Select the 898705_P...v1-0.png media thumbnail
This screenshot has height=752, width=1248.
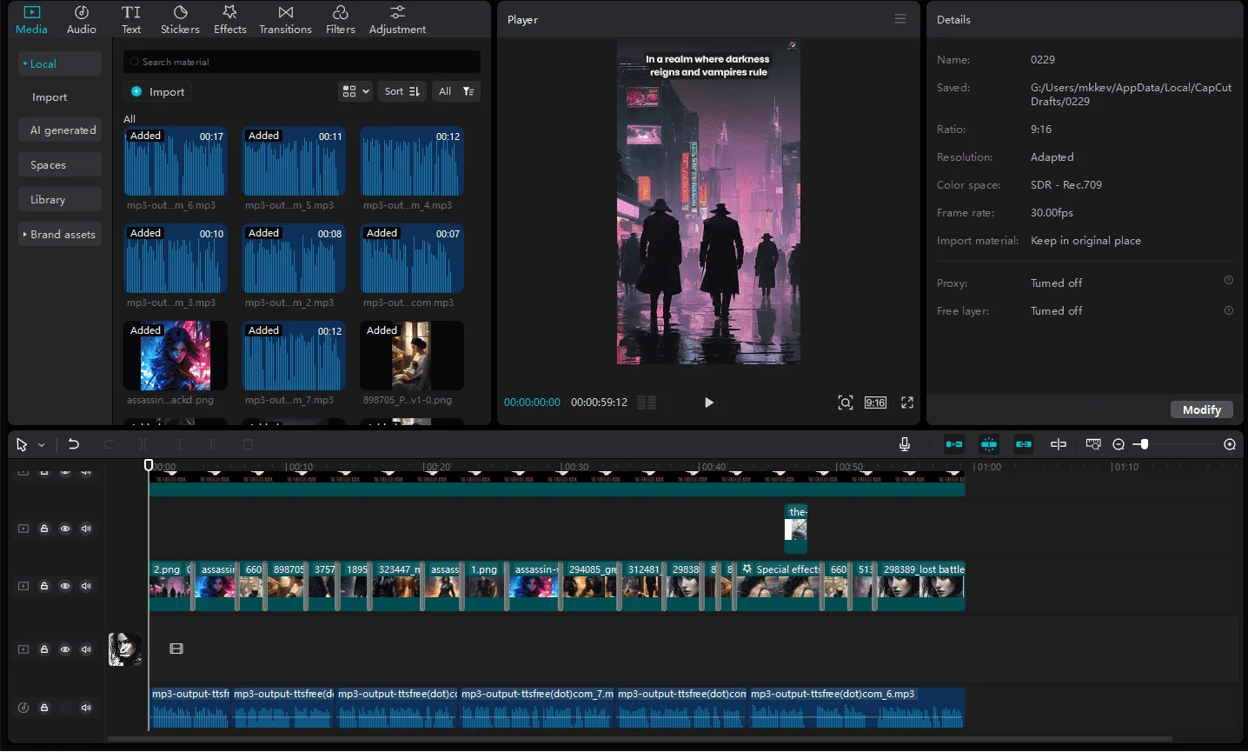[x=412, y=356]
